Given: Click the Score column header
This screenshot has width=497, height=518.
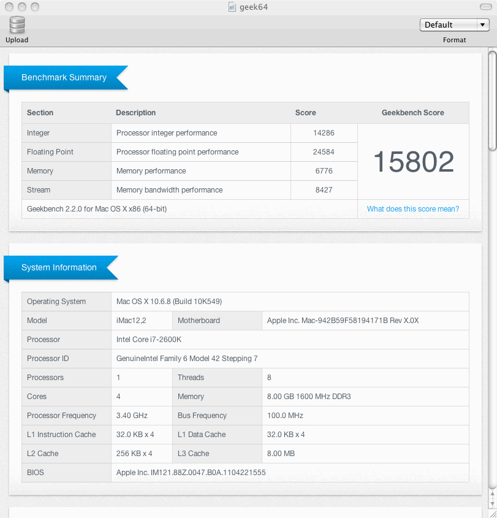Looking at the screenshot, I should [305, 113].
